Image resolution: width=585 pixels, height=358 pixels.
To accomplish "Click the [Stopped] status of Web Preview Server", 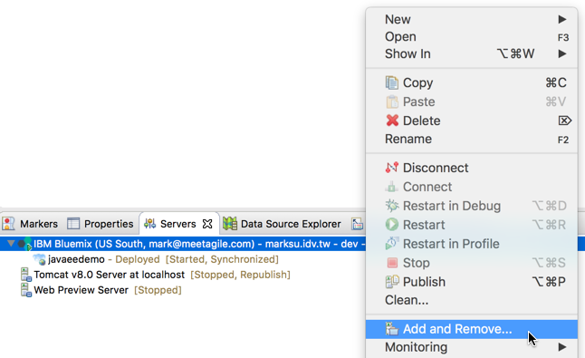I will tap(158, 290).
